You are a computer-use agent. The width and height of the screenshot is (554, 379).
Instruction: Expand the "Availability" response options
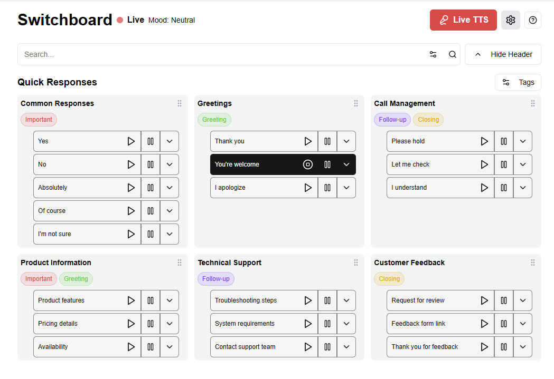click(170, 346)
